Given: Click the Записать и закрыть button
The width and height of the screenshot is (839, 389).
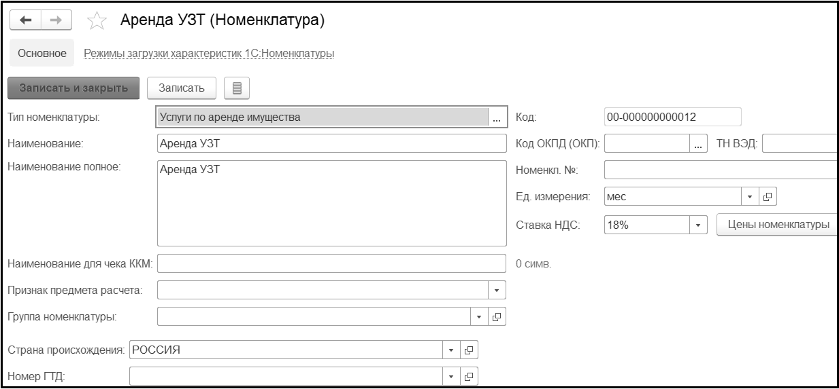Looking at the screenshot, I should pos(73,88).
